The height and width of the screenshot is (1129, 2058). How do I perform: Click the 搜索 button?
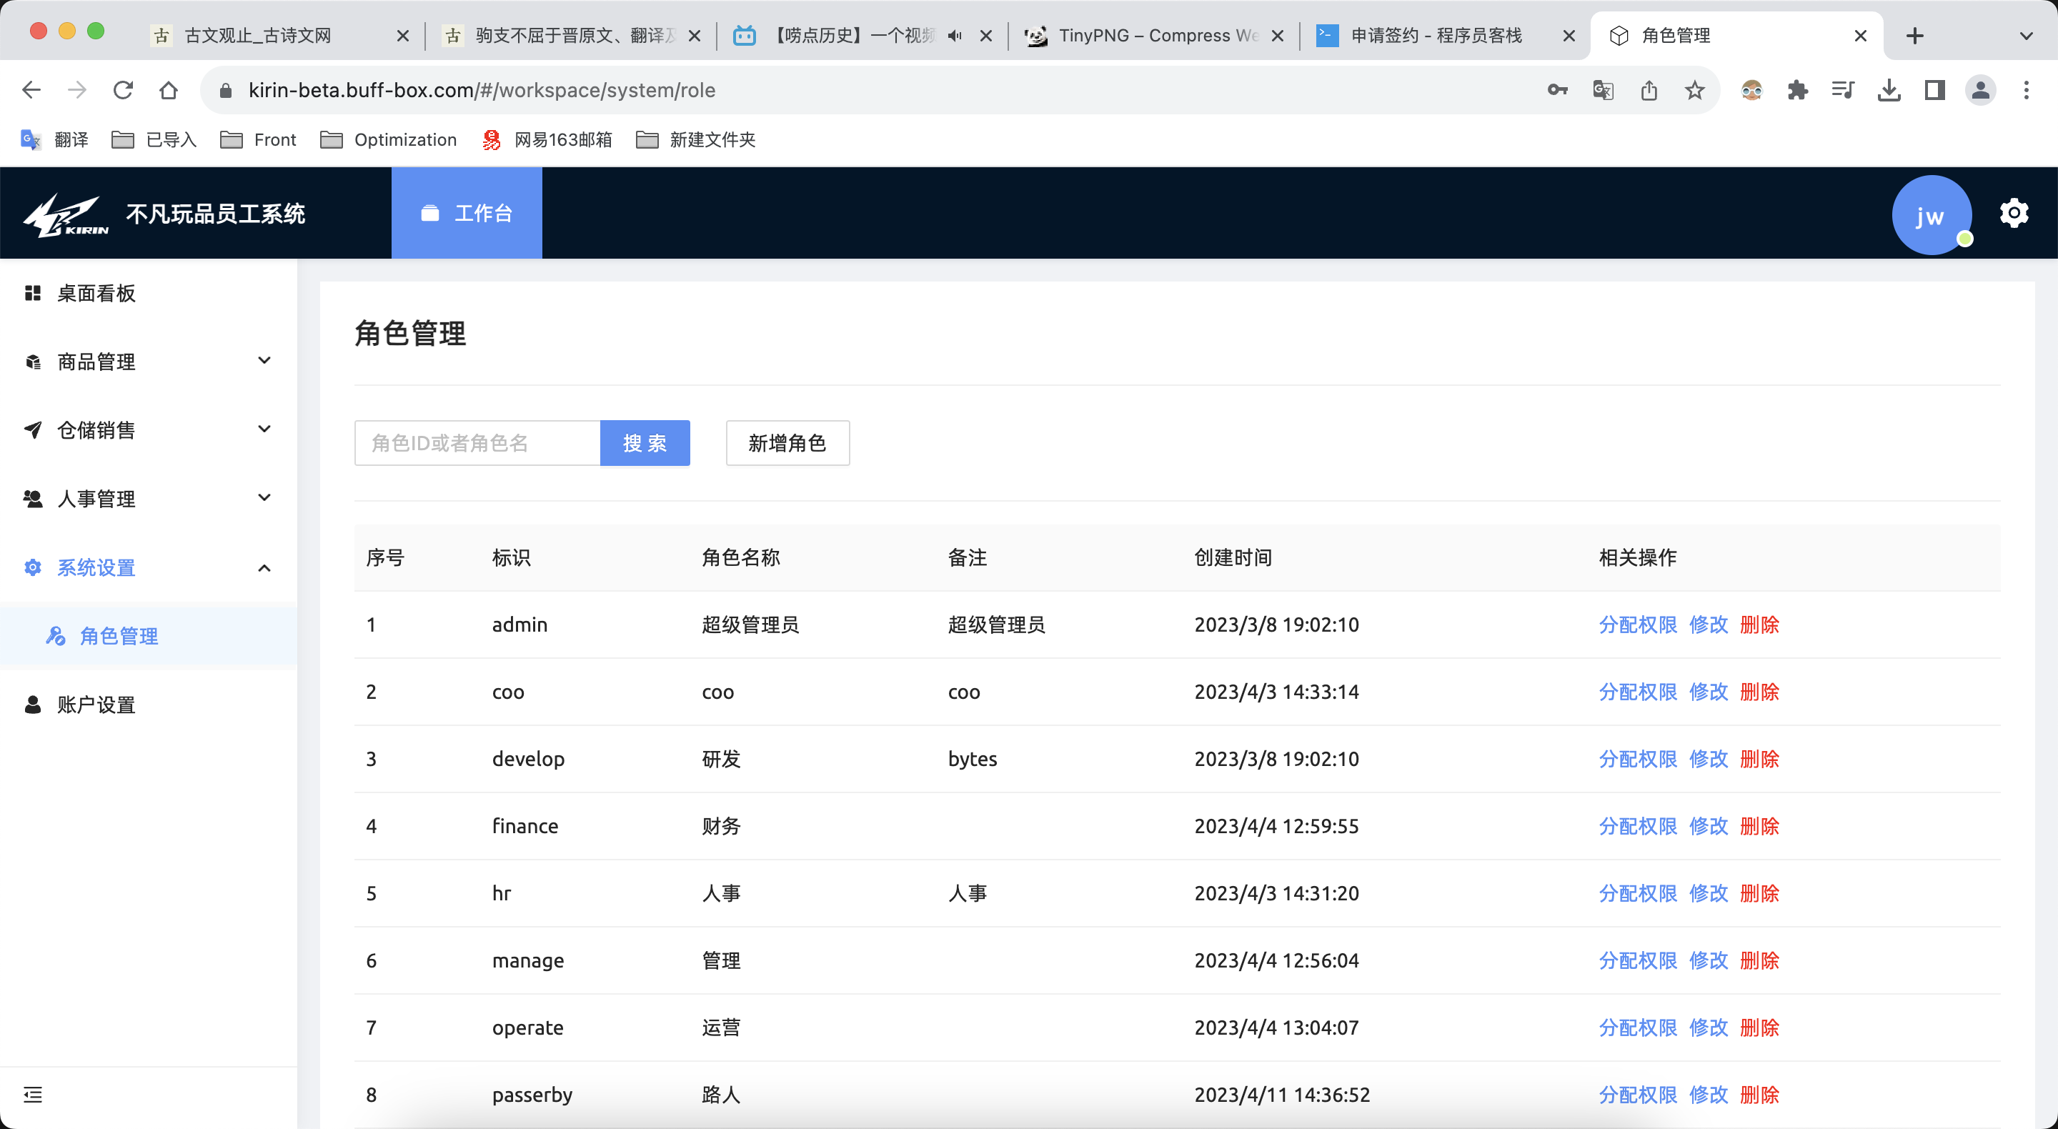645,442
